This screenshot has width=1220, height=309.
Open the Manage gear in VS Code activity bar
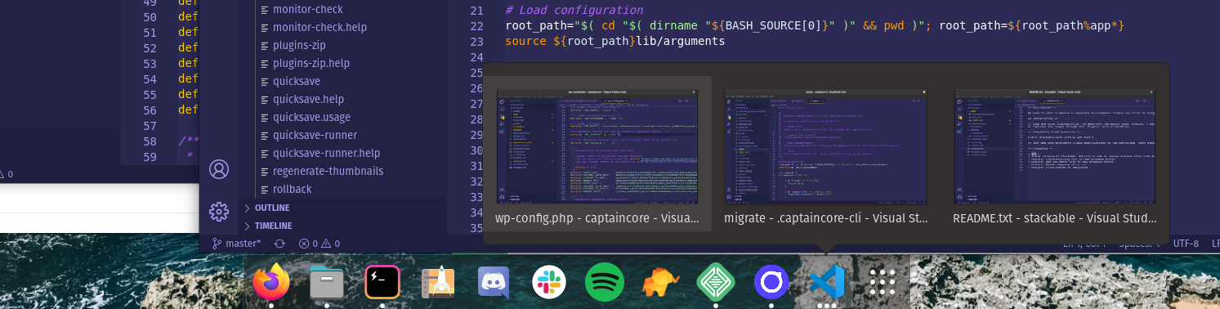[x=219, y=212]
